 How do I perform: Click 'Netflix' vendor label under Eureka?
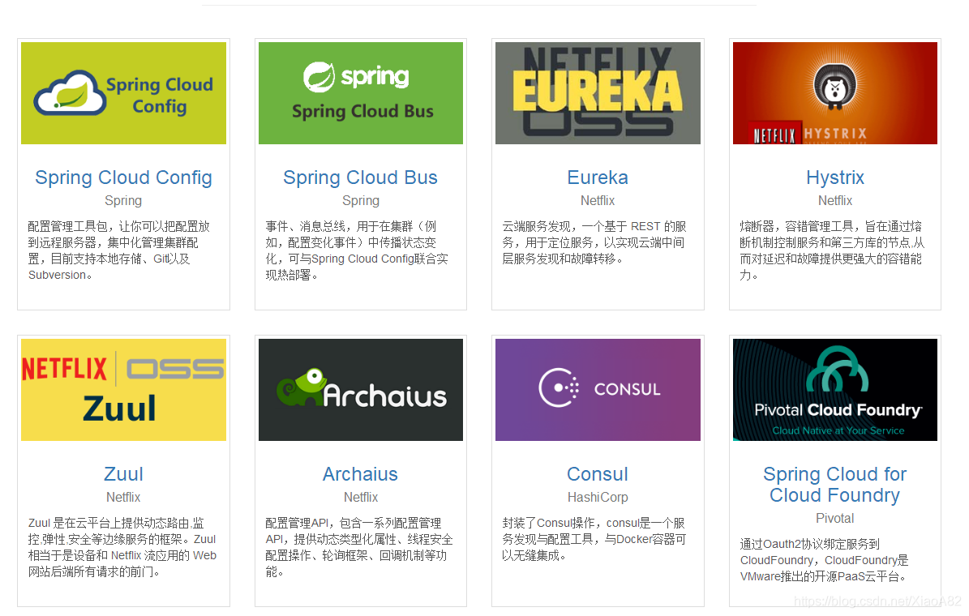598,201
